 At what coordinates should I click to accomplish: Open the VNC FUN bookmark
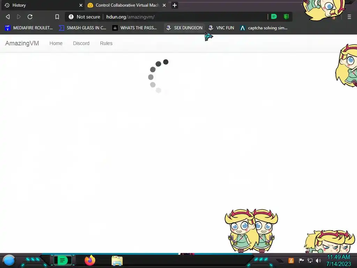pyautogui.click(x=221, y=28)
